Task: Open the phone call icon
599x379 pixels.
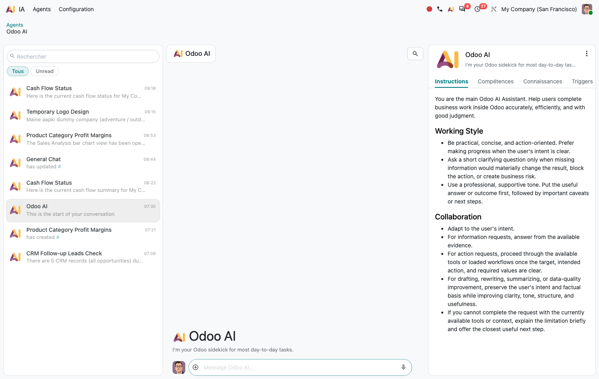Action: coord(440,9)
